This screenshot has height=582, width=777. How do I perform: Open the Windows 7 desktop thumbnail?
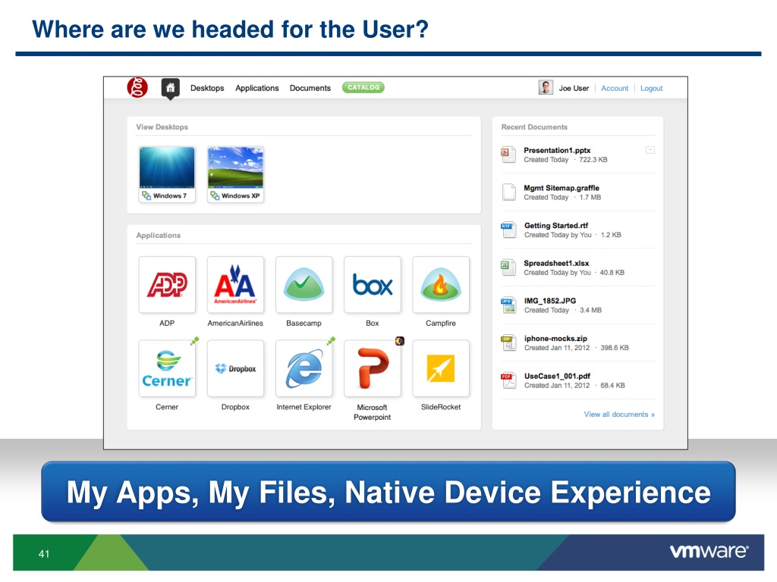167,175
